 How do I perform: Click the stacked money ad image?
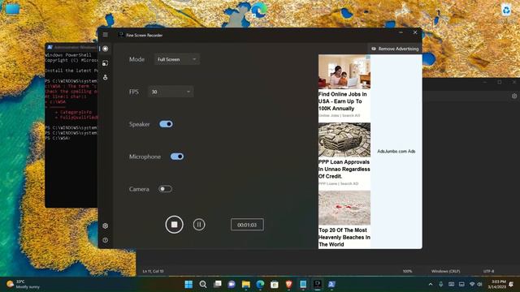click(x=344, y=140)
